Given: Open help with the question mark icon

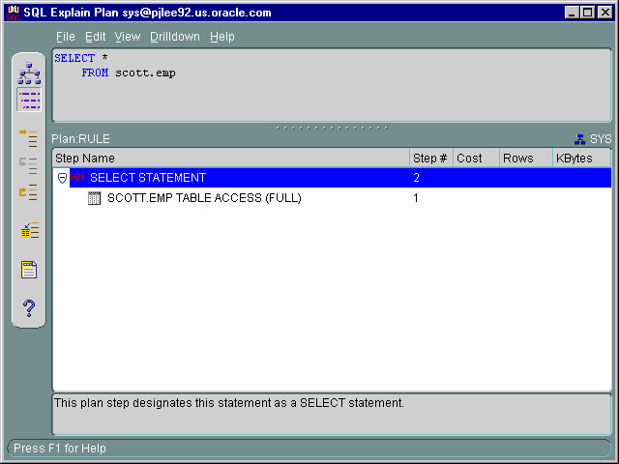Looking at the screenshot, I should click(29, 308).
